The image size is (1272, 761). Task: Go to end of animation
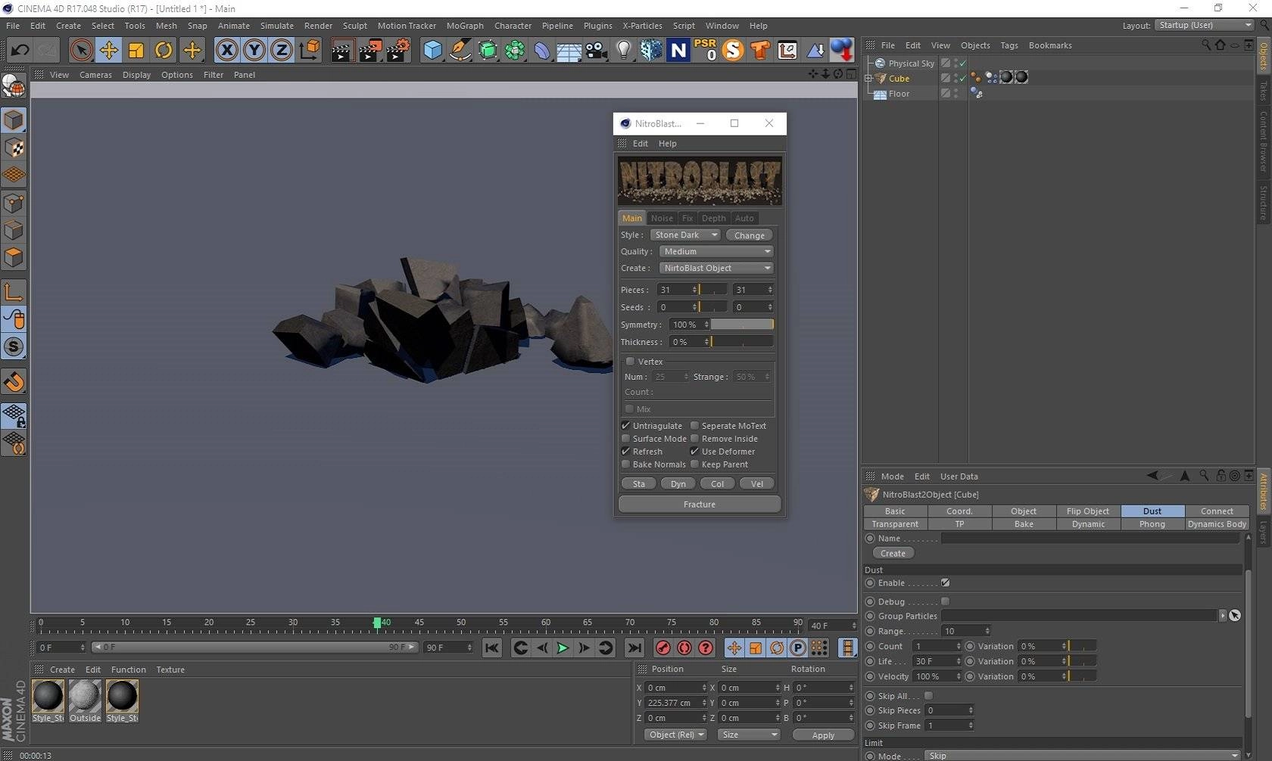click(x=634, y=648)
